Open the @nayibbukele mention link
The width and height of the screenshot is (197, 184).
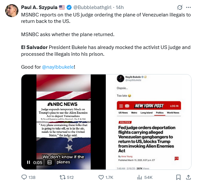click(58, 67)
